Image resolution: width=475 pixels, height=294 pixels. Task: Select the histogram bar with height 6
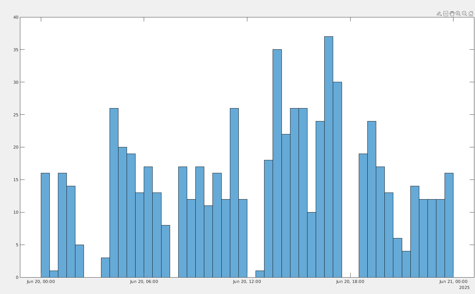(398, 258)
